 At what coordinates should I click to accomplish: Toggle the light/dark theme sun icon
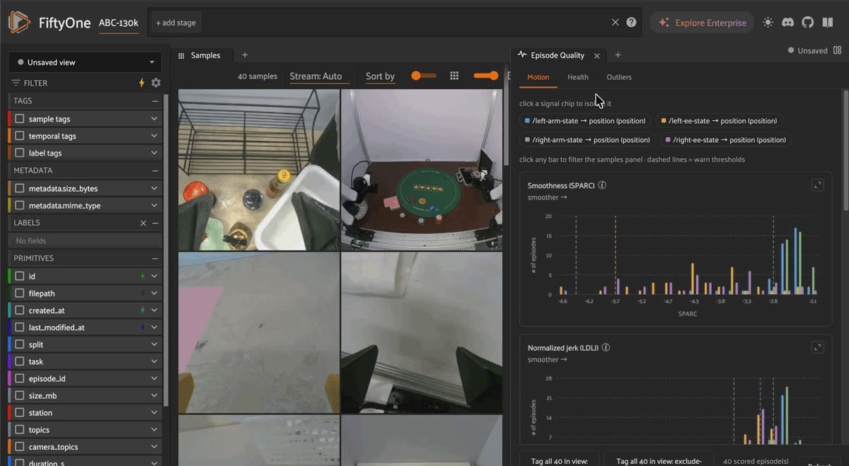768,23
